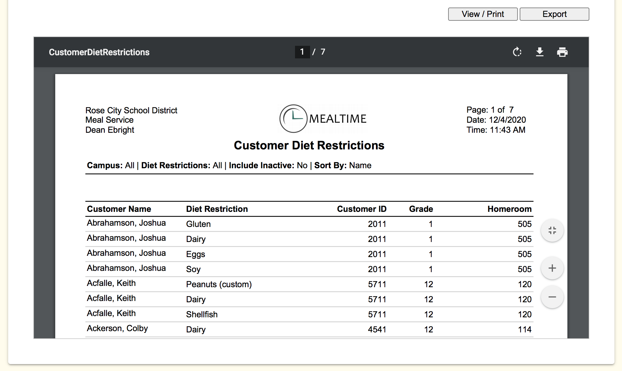Click the CustomerDietRestrictions document title
Image resolution: width=622 pixels, height=371 pixels.
(99, 52)
